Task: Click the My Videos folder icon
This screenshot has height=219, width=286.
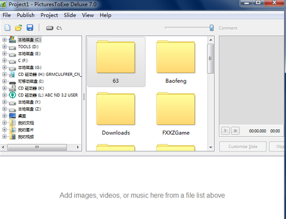Action: pos(12,136)
